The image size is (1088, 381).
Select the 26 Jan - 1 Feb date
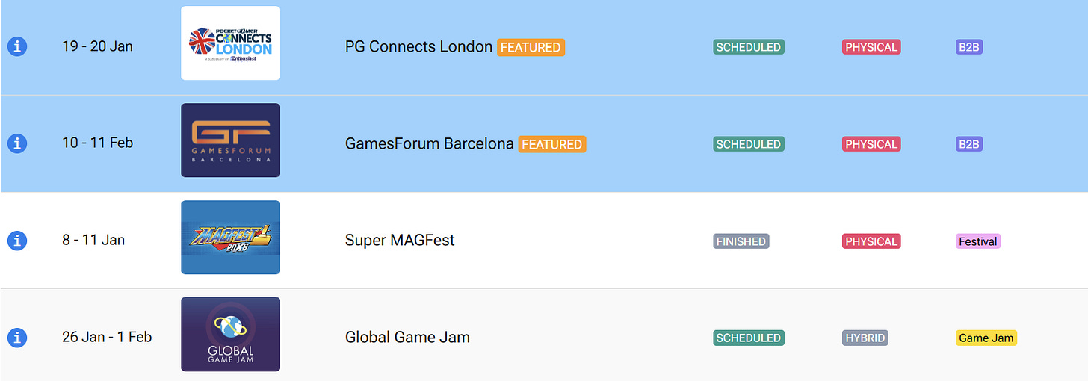107,337
